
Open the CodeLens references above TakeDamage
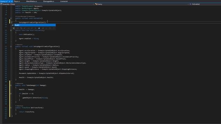19,83
